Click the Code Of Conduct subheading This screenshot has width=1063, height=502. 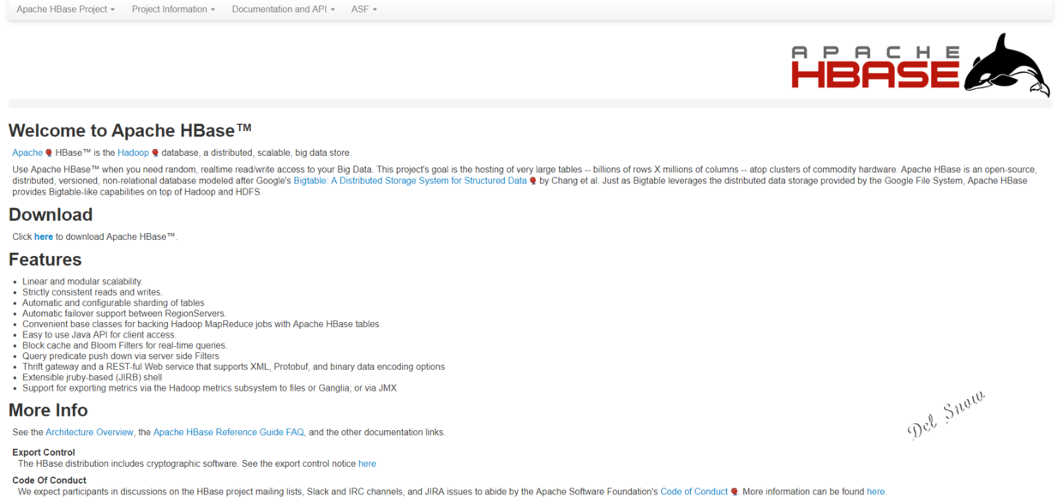click(x=49, y=481)
